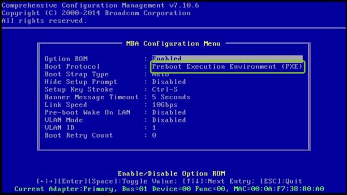Toggle the highlighted Option ROM "Enabled" value
This screenshot has width=347, height=195.
227,58
